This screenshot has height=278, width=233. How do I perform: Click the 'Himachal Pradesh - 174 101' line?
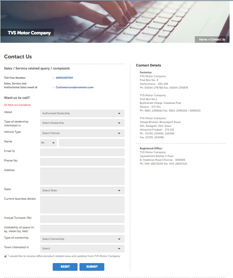[157, 129]
